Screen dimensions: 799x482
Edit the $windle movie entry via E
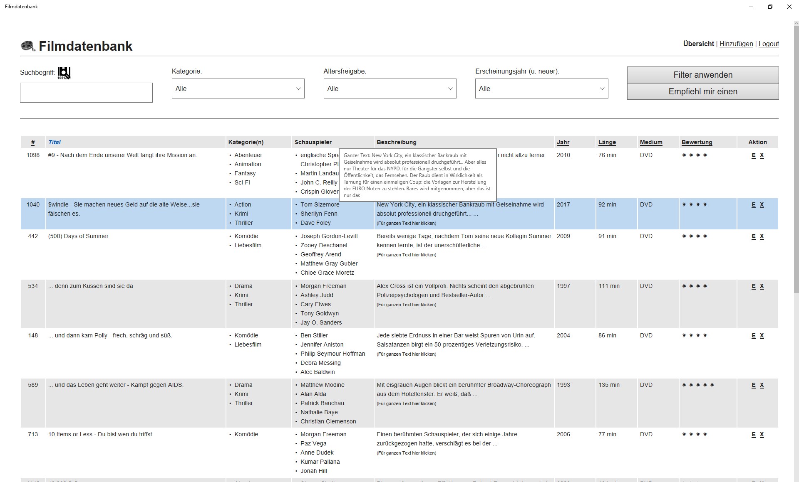pos(753,205)
